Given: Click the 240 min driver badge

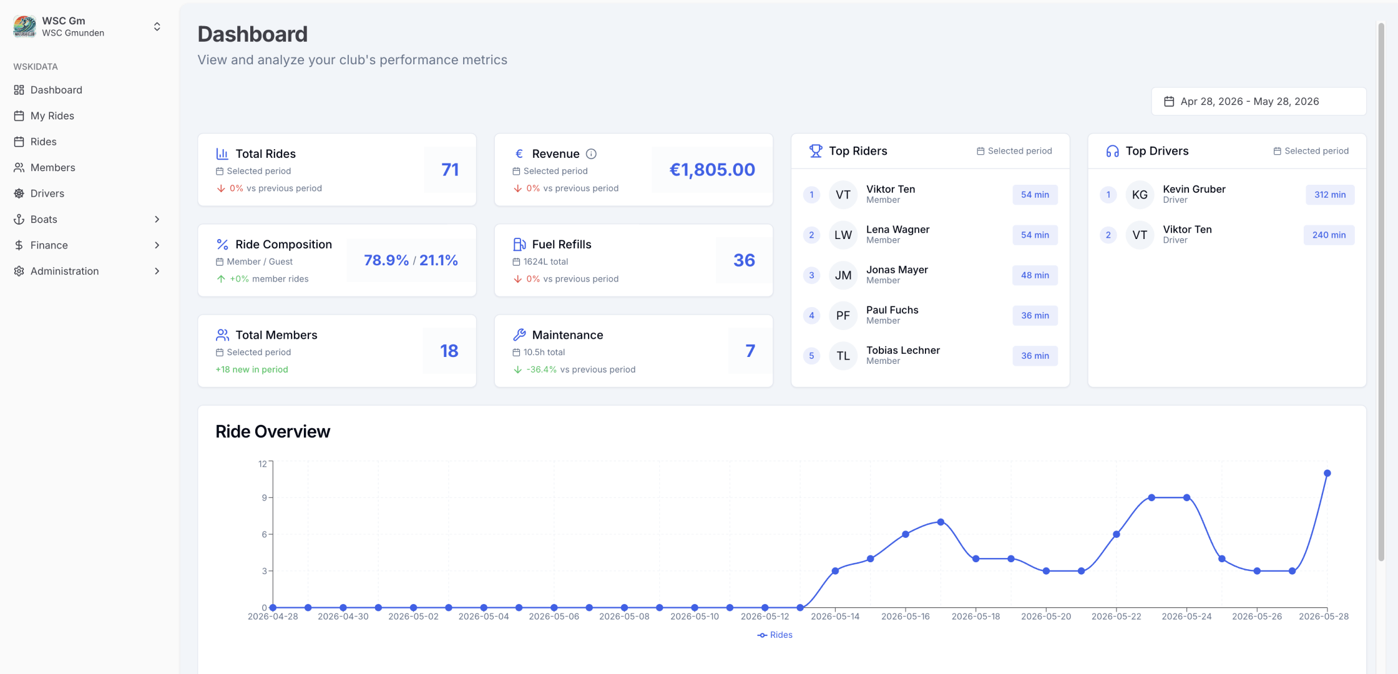Looking at the screenshot, I should [x=1329, y=235].
